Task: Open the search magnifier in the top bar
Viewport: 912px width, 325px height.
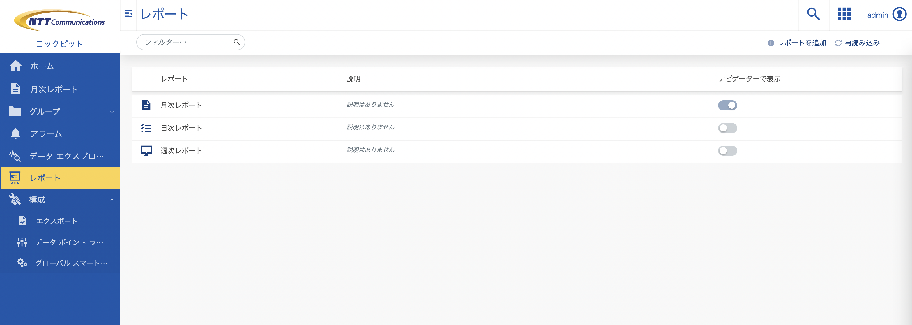Action: 813,14
